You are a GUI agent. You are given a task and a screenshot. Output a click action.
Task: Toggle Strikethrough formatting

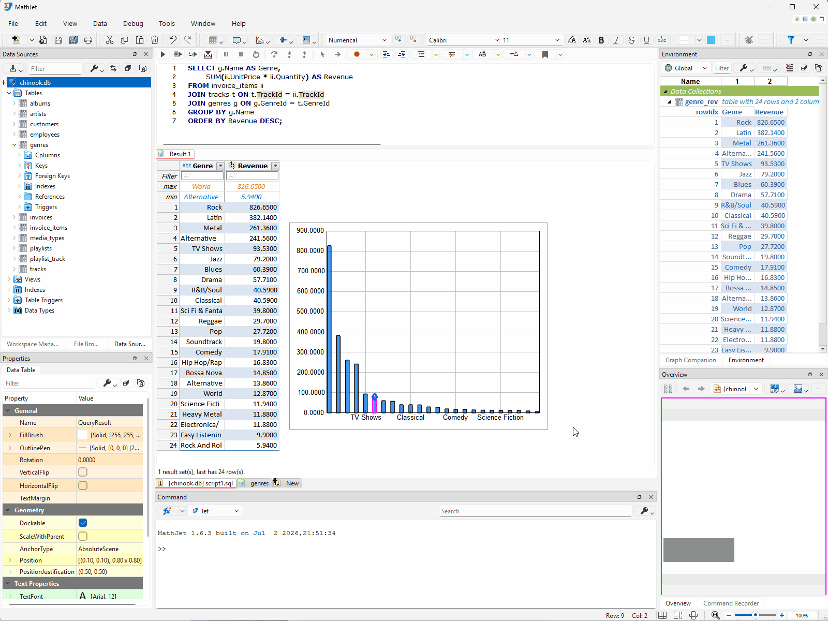[x=631, y=40]
